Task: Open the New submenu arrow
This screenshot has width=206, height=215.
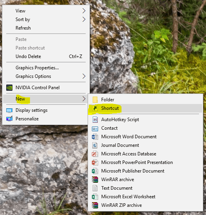Action: point(84,99)
